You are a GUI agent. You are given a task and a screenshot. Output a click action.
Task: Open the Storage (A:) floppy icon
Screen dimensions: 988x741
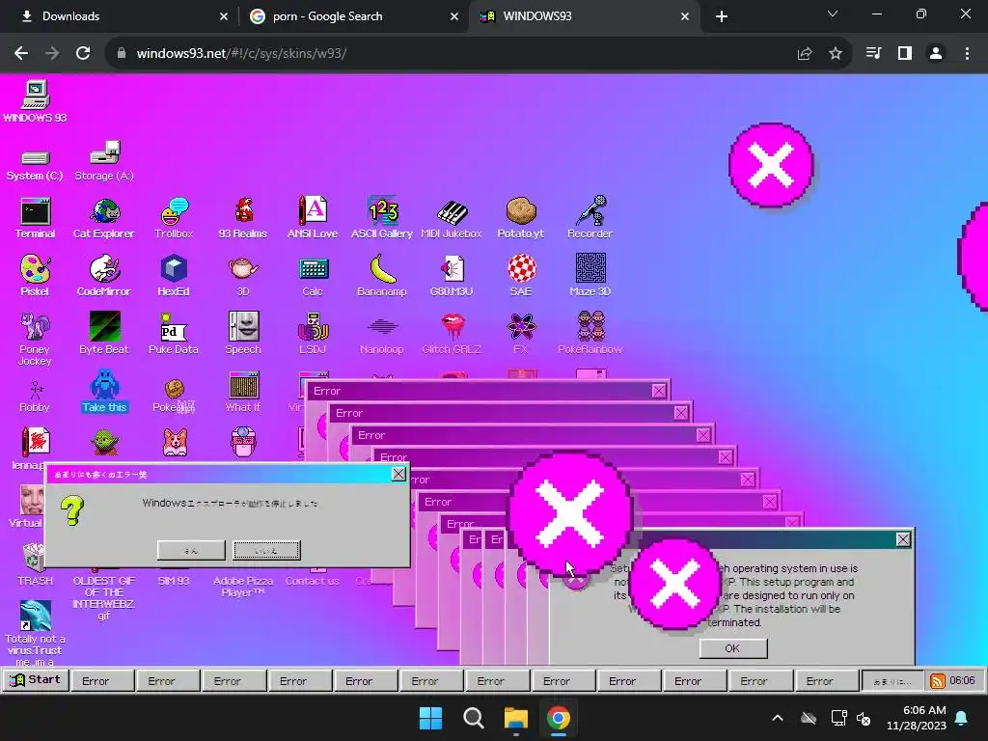pyautogui.click(x=104, y=161)
